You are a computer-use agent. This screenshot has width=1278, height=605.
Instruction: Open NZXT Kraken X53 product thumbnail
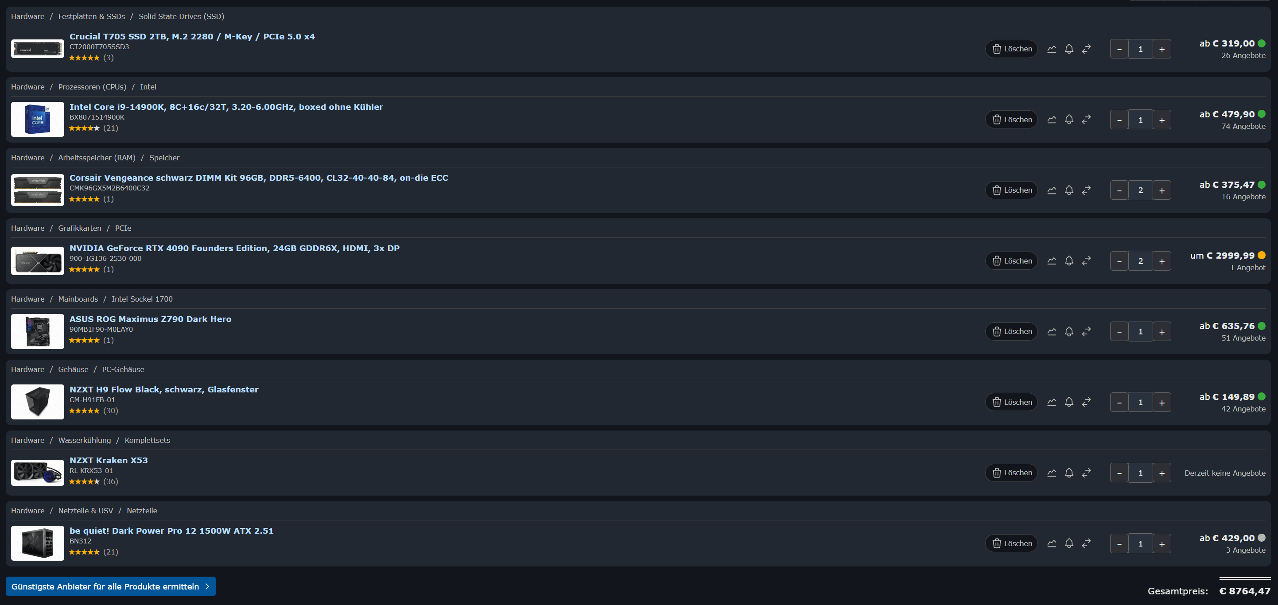tap(38, 473)
